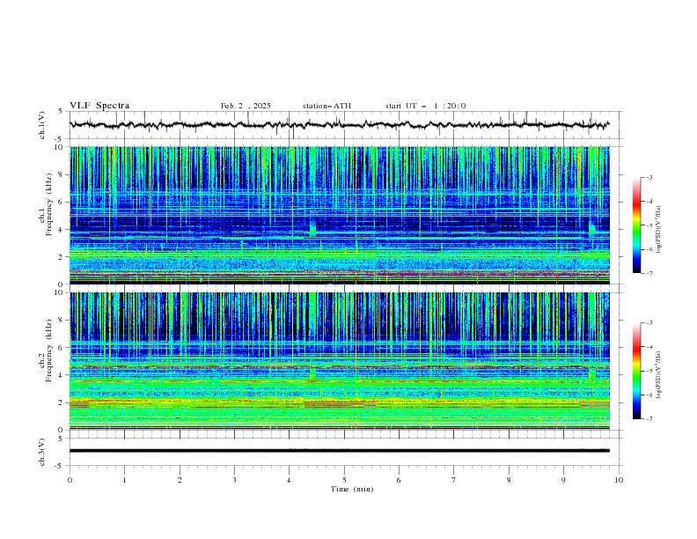The image size is (697, 539).
Task: Click the "Time (min)" axis label
Action: point(352,489)
